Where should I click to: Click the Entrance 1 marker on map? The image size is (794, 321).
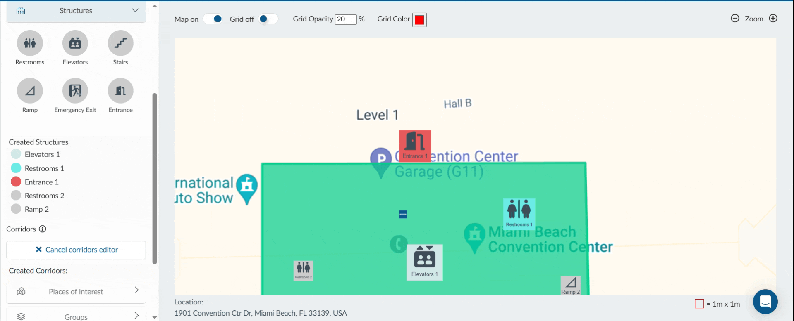point(415,146)
